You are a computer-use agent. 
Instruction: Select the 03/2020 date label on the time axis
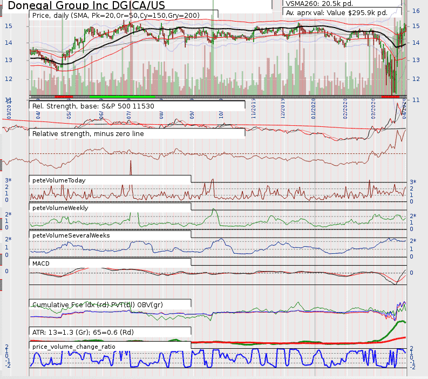point(373,109)
